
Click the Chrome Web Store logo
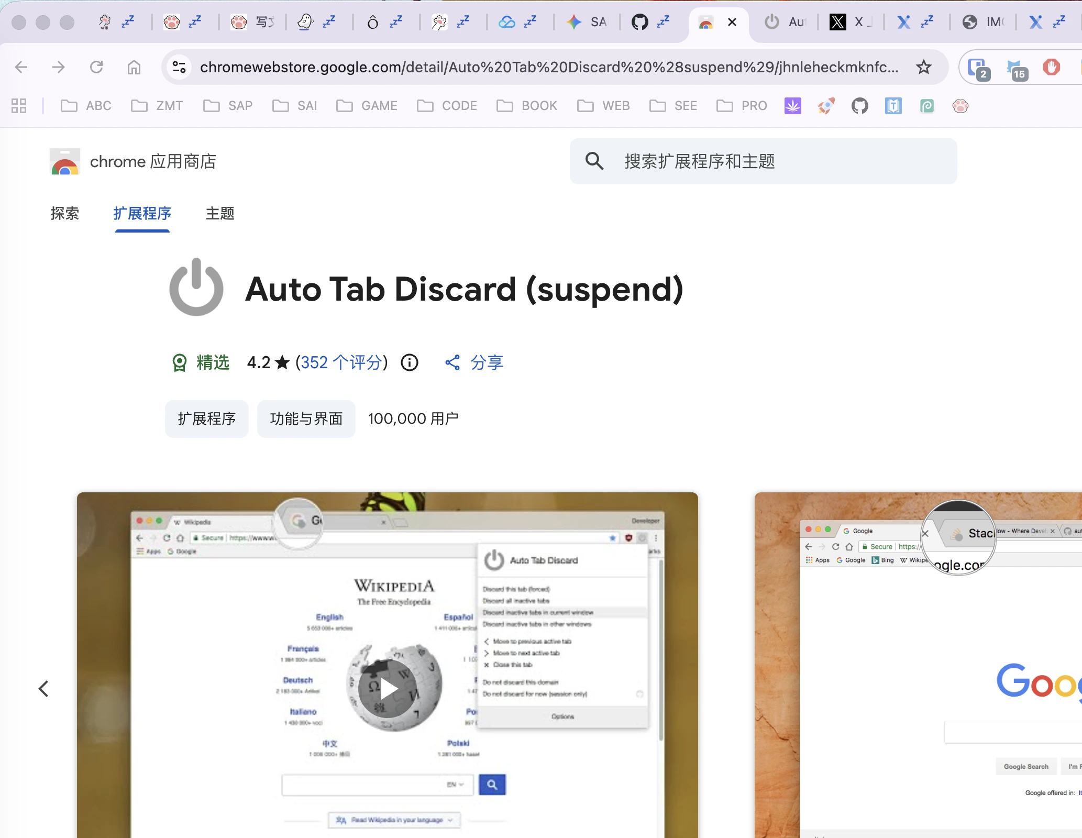[64, 161]
